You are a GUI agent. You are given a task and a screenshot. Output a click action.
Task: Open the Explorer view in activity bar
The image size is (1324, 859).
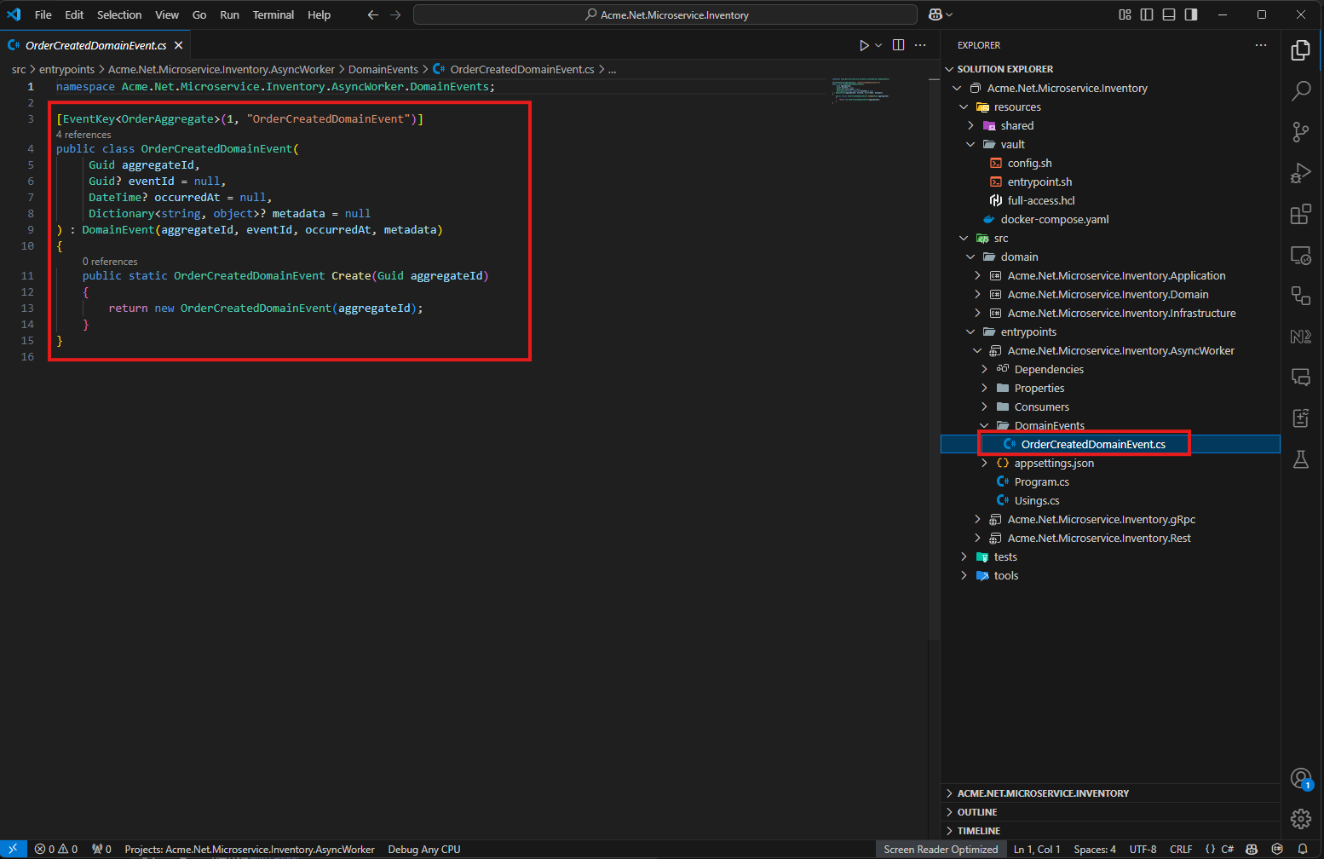(x=1301, y=50)
